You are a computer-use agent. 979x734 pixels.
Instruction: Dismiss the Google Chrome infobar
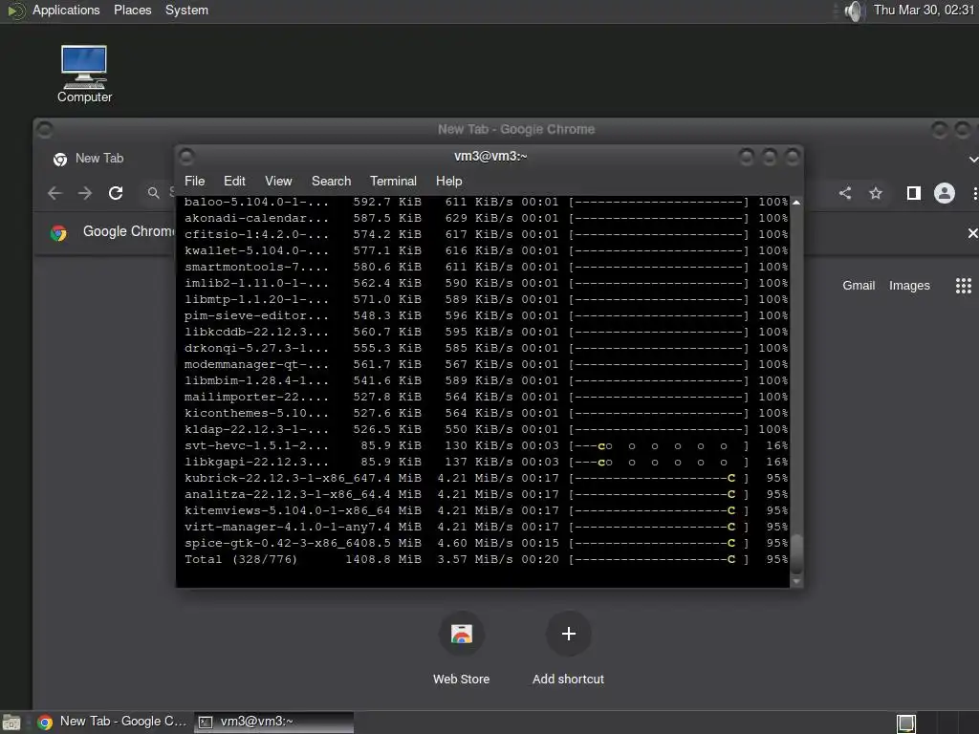972,233
